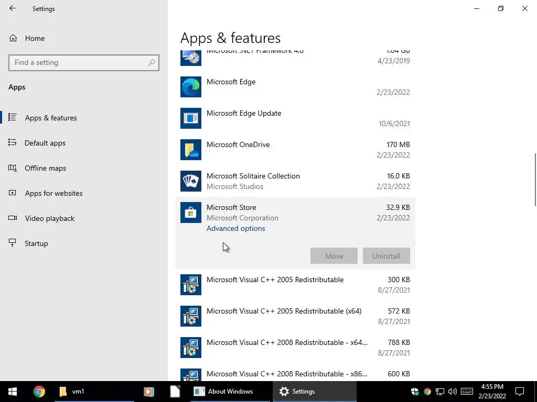Open Advanced options for Microsoft Store
This screenshot has height=402, width=537.
point(235,228)
